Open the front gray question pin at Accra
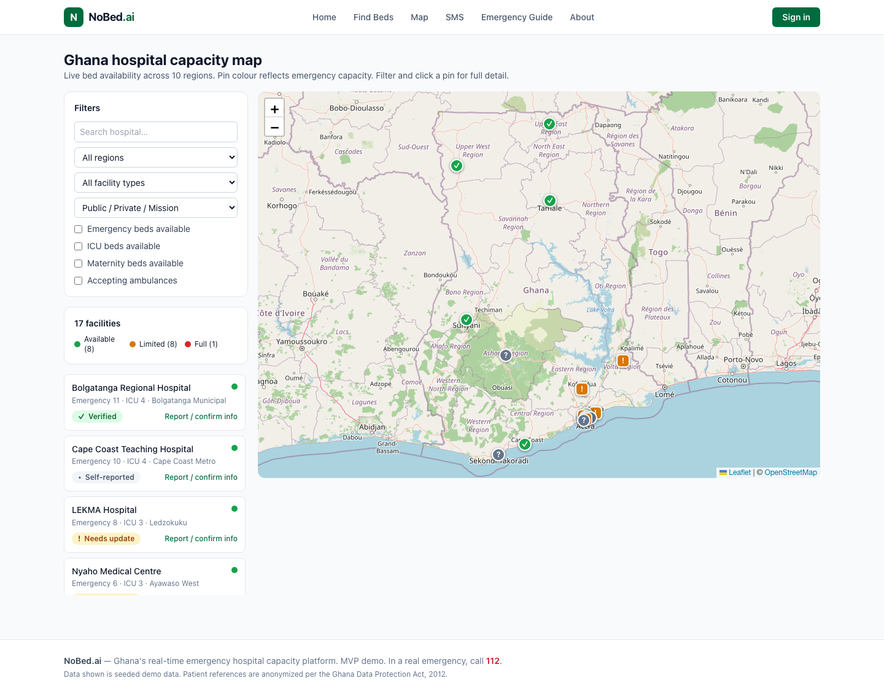 point(584,420)
